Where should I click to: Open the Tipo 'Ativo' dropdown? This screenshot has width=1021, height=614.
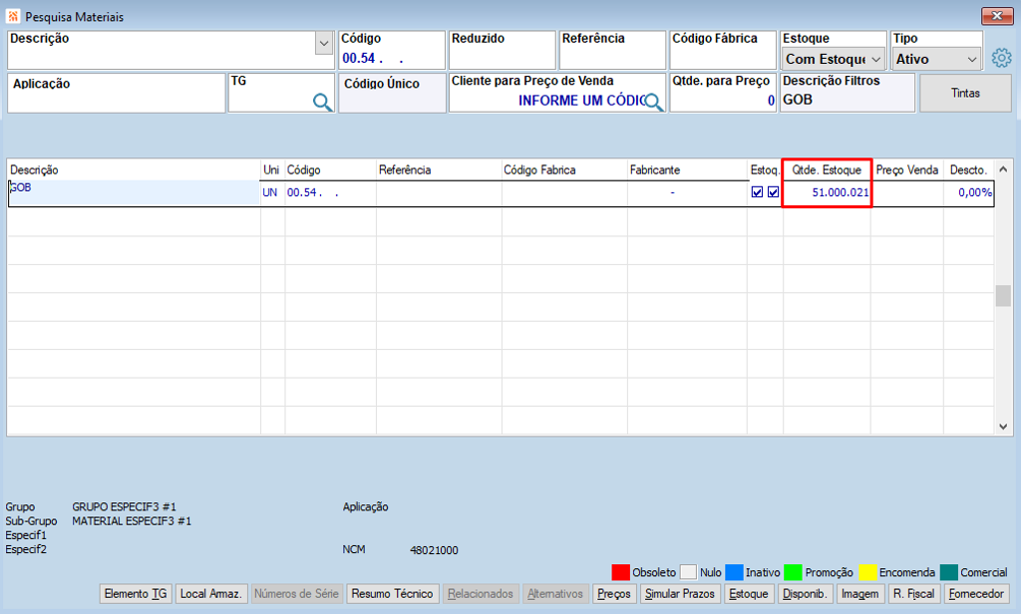(936, 59)
